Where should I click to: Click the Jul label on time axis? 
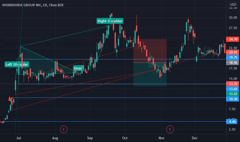coord(19,138)
